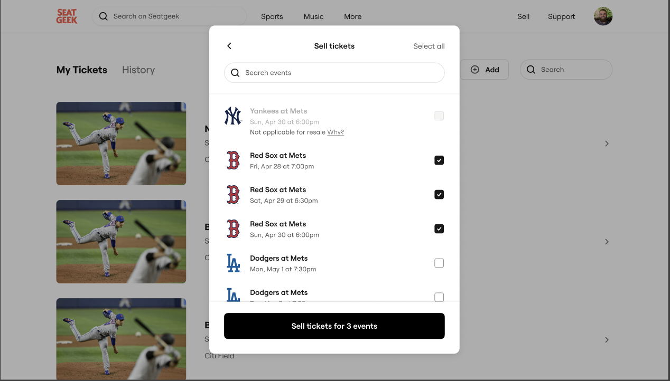Click Sell in the top navigation

pos(524,16)
